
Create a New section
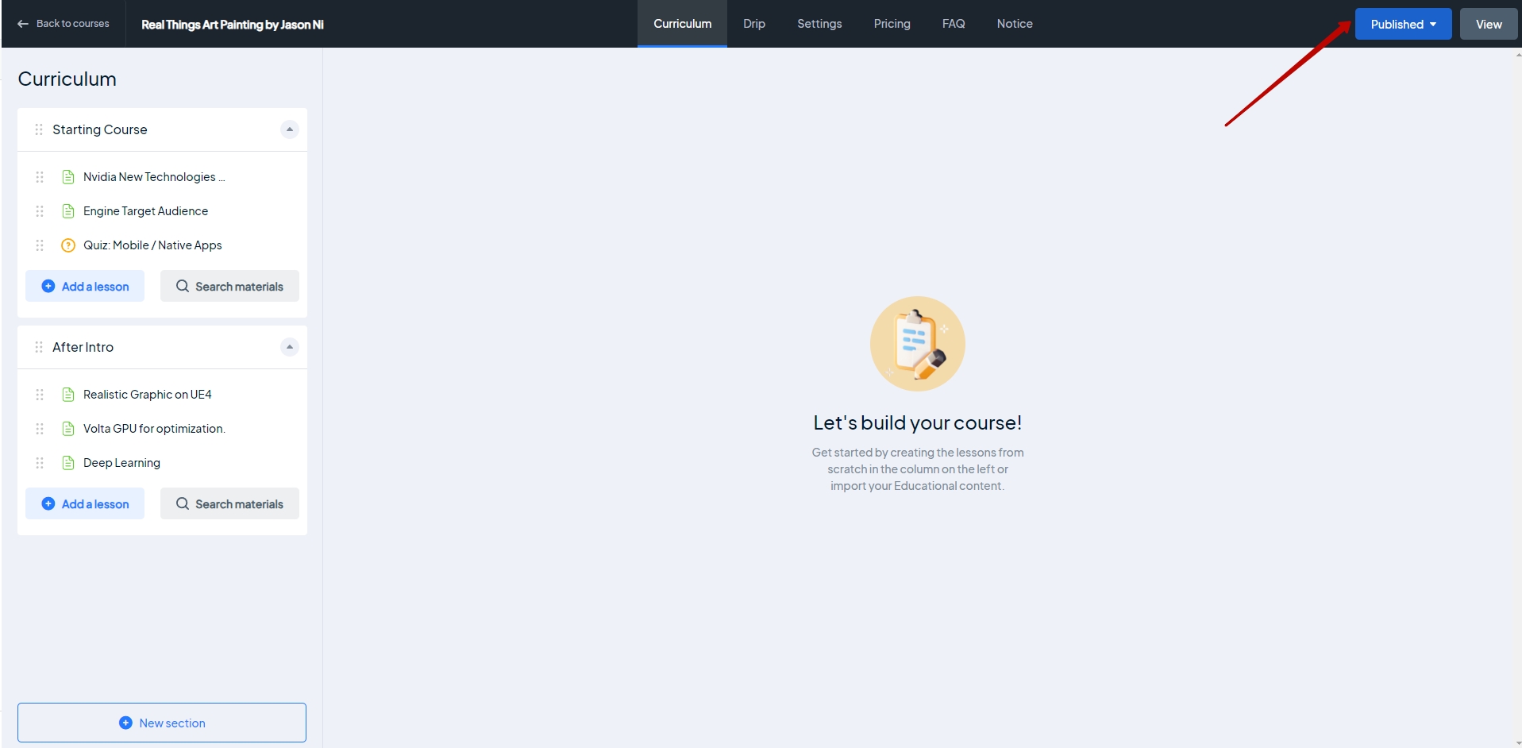pos(162,723)
